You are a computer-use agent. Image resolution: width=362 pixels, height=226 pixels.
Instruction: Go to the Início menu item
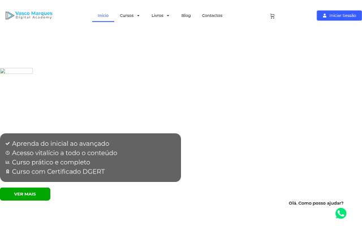pyautogui.click(x=103, y=15)
